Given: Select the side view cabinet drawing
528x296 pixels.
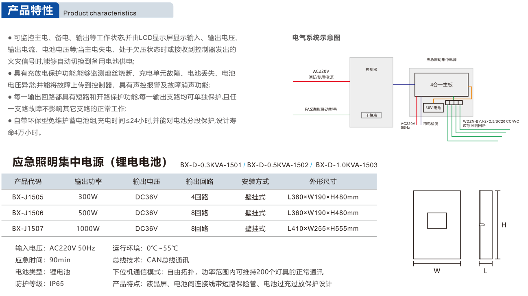Looking at the screenshot, I should (486, 225).
